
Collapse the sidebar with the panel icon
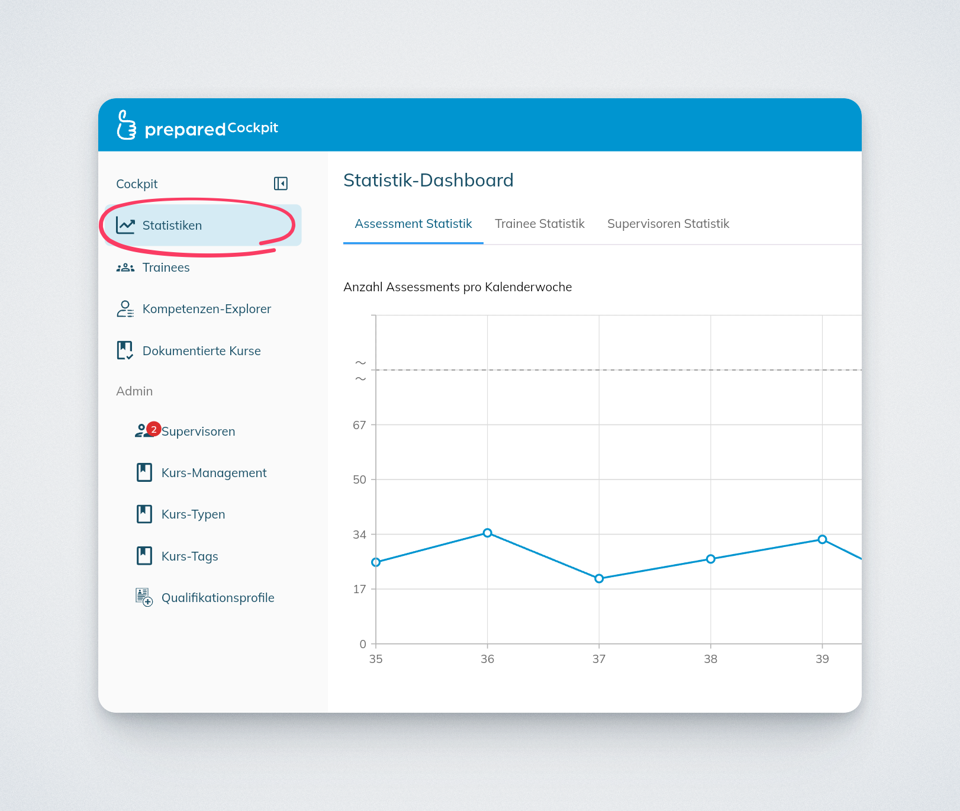(x=281, y=184)
